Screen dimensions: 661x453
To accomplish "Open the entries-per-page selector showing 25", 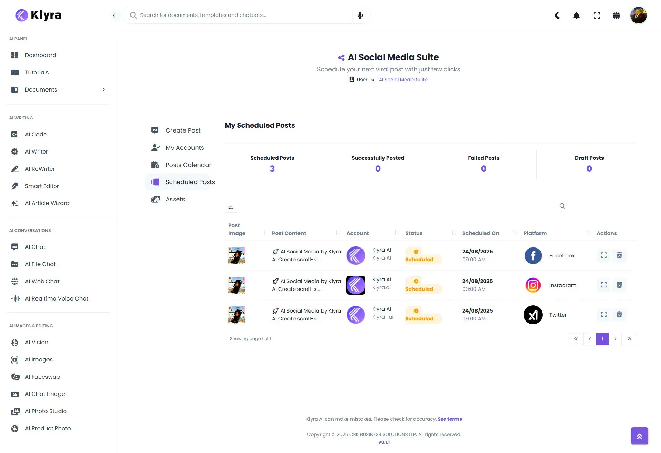I will (231, 207).
